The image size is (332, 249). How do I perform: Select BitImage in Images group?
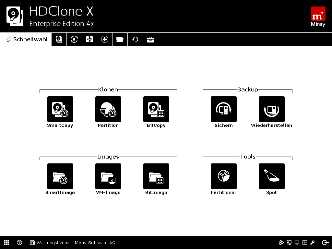pyautogui.click(x=156, y=176)
